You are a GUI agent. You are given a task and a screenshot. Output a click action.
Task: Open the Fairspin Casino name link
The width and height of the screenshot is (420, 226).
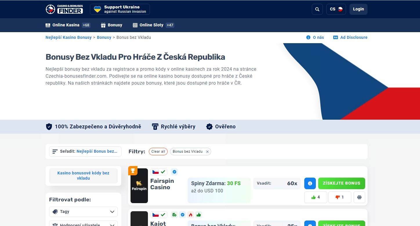(x=162, y=184)
